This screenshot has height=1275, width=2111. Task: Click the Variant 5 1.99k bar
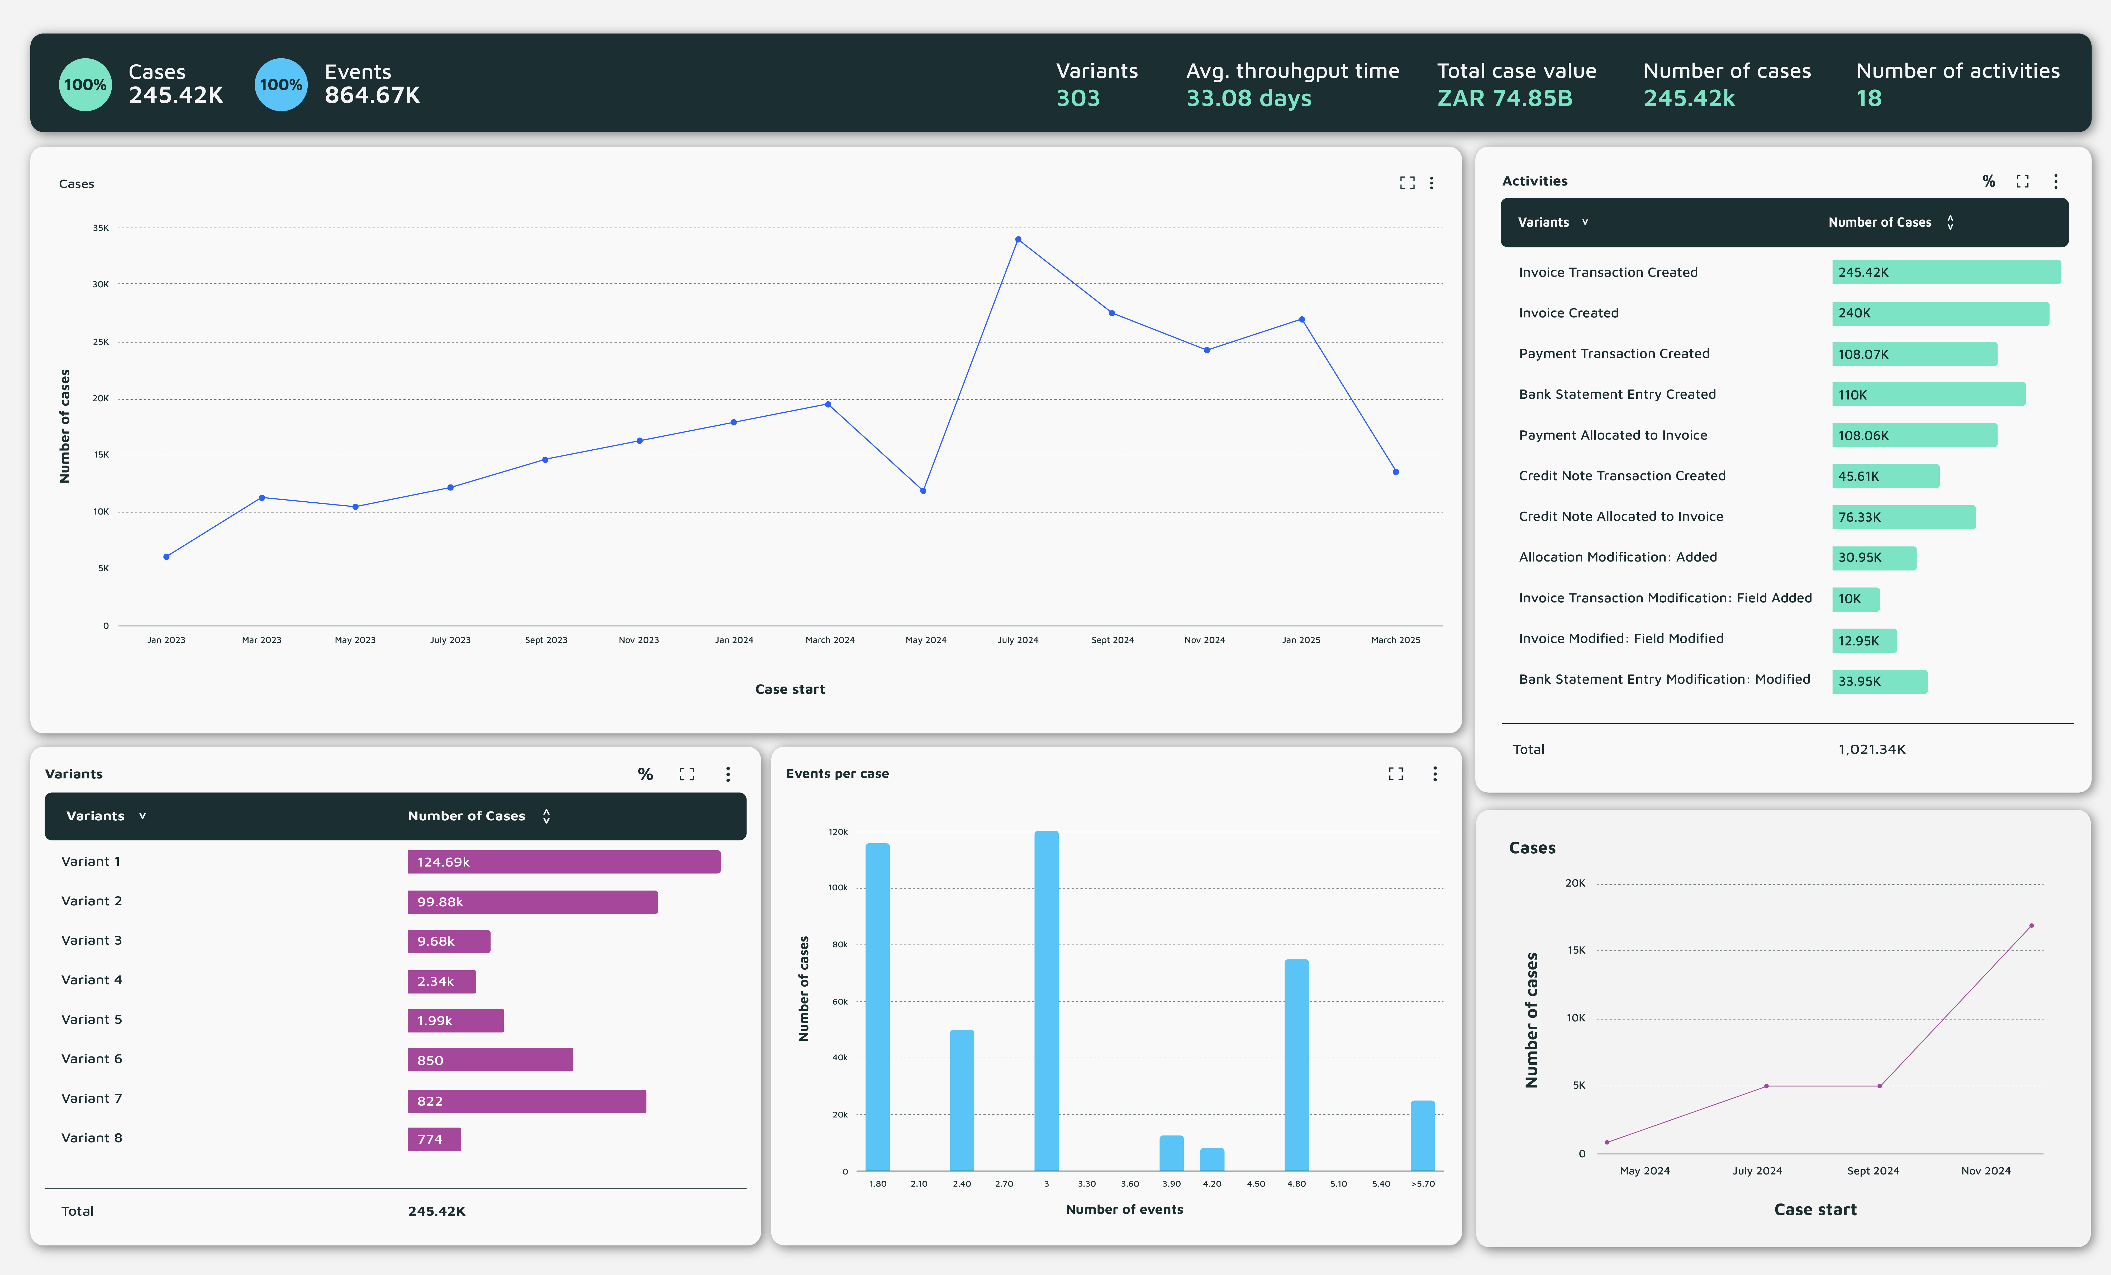[x=456, y=1021]
